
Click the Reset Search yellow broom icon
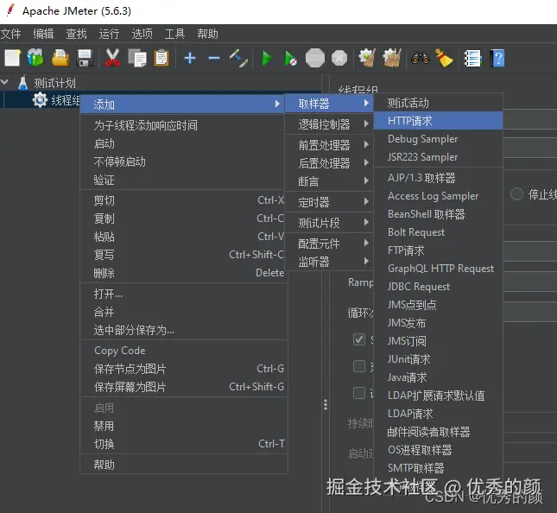[x=444, y=58]
